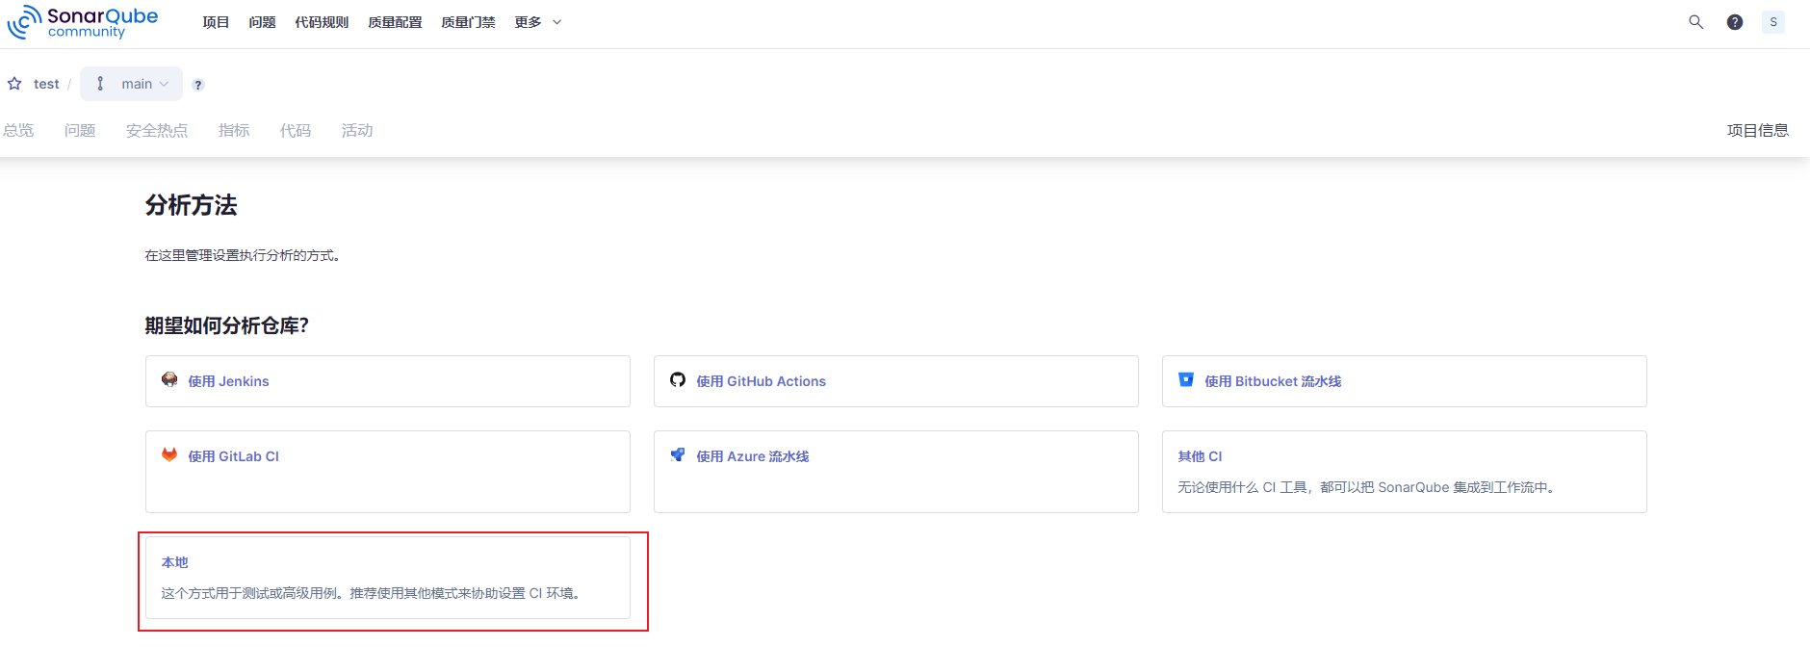Click the 期望如何分析仓库? heading

point(227,325)
